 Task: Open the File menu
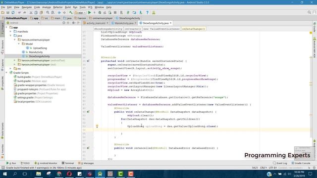coord(3,7)
